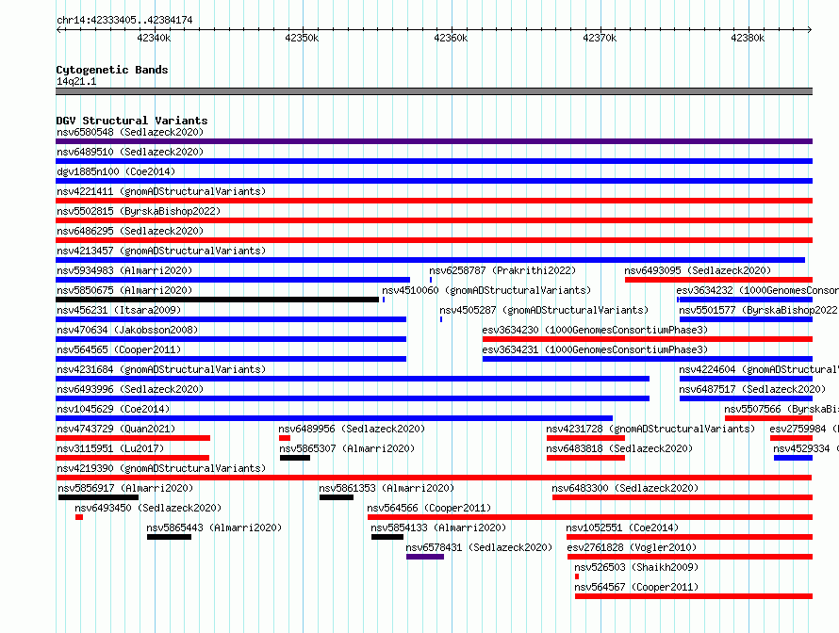Viewport: 839px width, 633px height.
Task: Click nsv4224604 gnomAD label
Action: (x=759, y=369)
